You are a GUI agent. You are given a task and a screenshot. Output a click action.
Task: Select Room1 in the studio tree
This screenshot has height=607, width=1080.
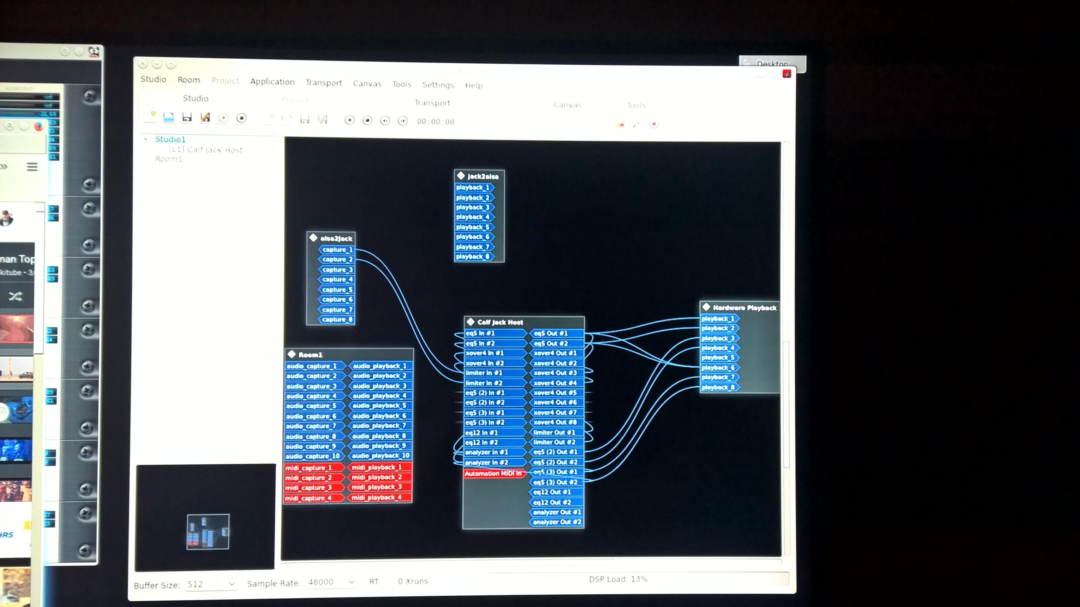click(x=168, y=159)
